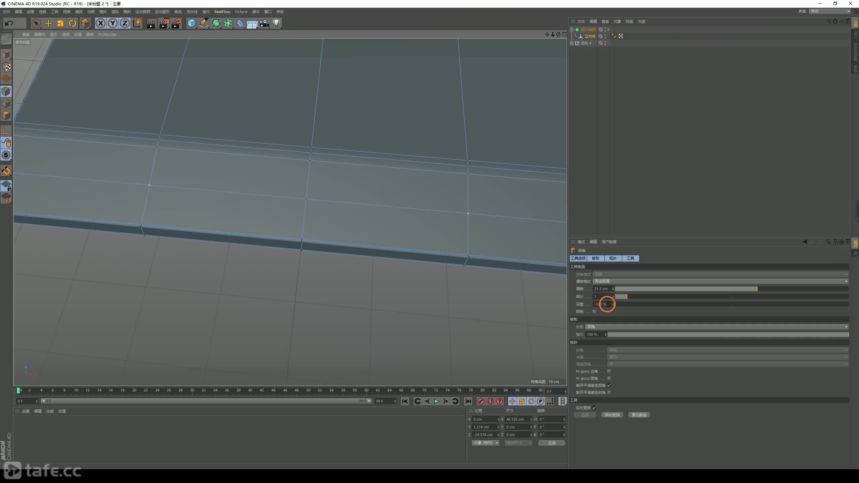
Task: Click back arrow in attributes panel
Action: coord(805,242)
